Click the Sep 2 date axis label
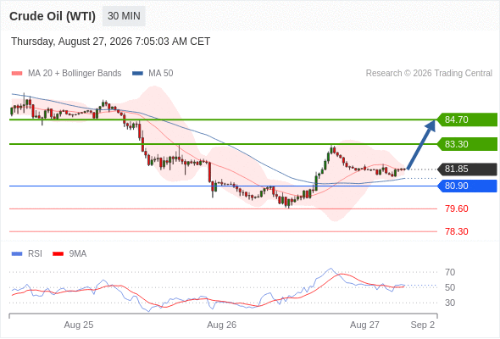Viewport: 500px width, 339px height. pos(423,325)
